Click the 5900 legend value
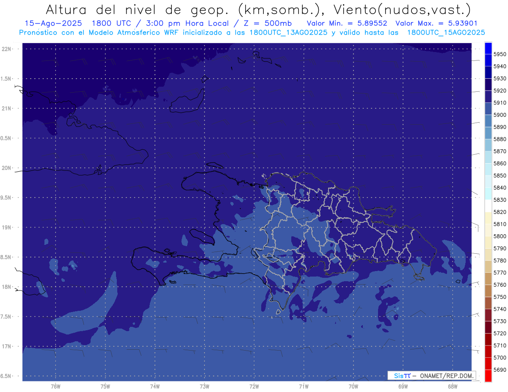 500,115
